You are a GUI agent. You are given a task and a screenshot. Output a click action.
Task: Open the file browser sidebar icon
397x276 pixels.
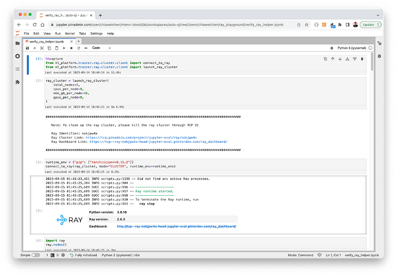point(17,44)
